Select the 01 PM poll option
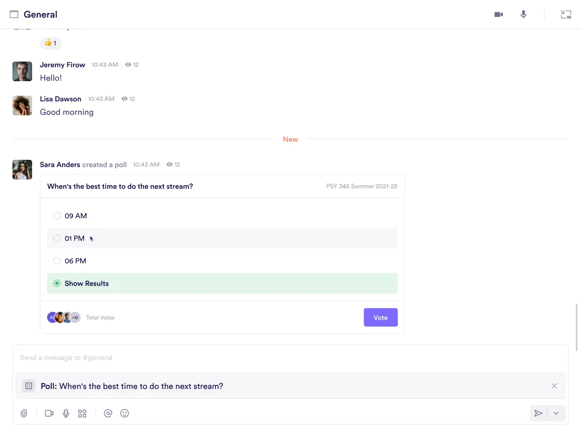 pyautogui.click(x=57, y=238)
